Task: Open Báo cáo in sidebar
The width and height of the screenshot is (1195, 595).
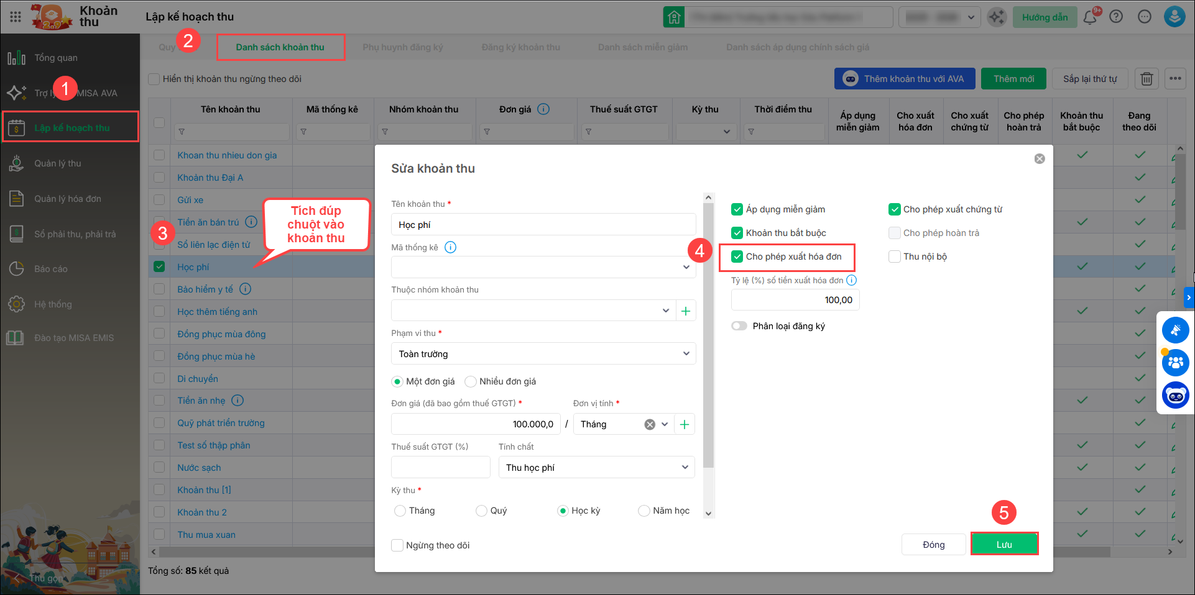Action: click(x=51, y=269)
